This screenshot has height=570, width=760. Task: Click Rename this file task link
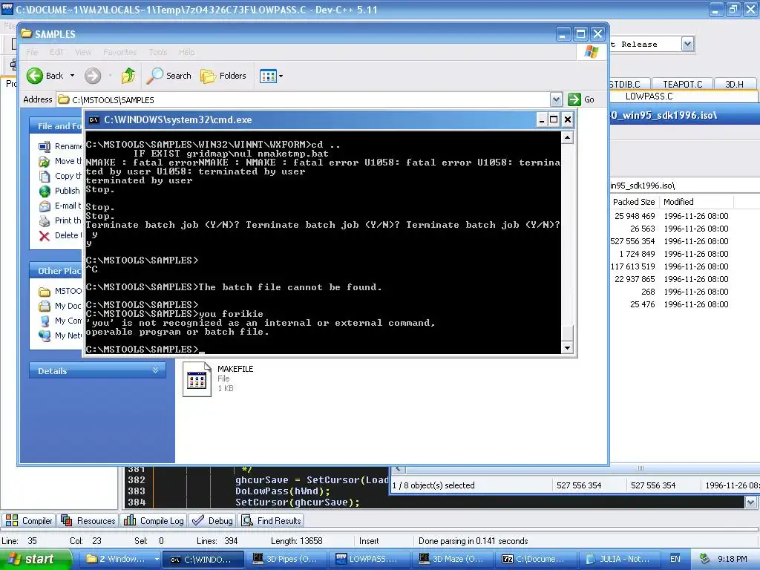coord(60,146)
